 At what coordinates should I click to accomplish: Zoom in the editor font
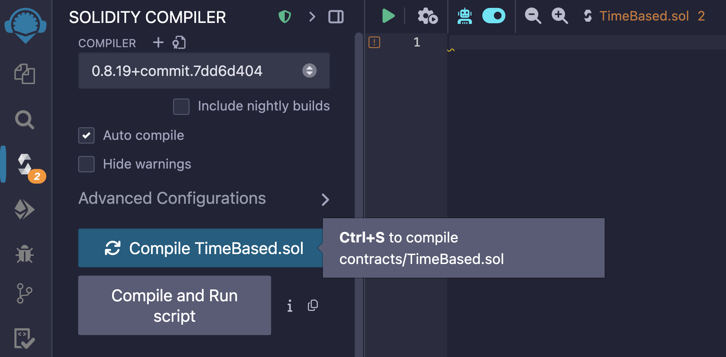pos(559,16)
